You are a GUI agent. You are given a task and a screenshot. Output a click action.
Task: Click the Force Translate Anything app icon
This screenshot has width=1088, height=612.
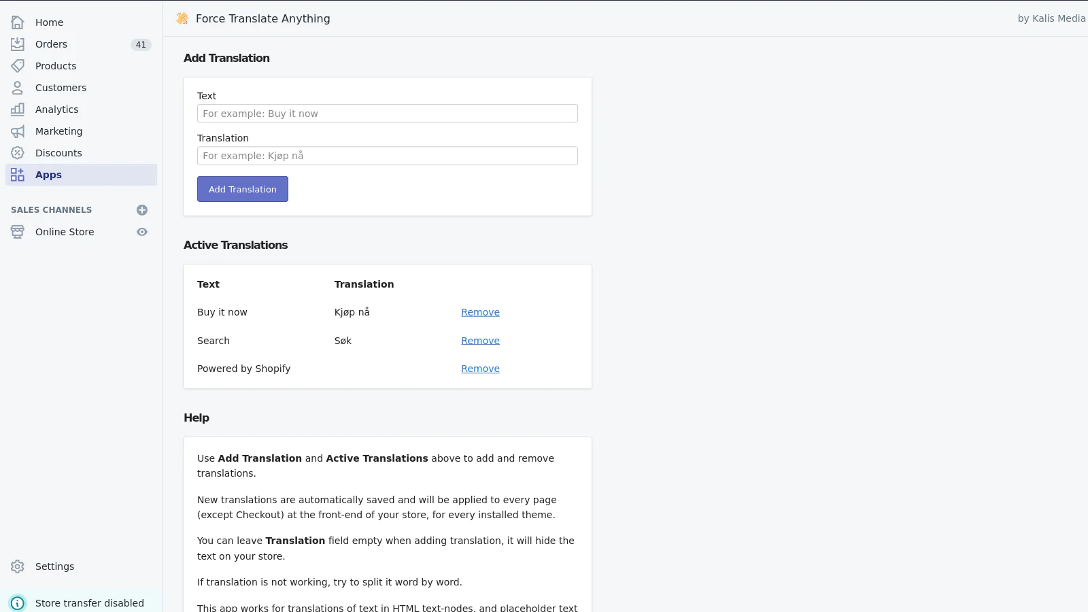click(182, 18)
